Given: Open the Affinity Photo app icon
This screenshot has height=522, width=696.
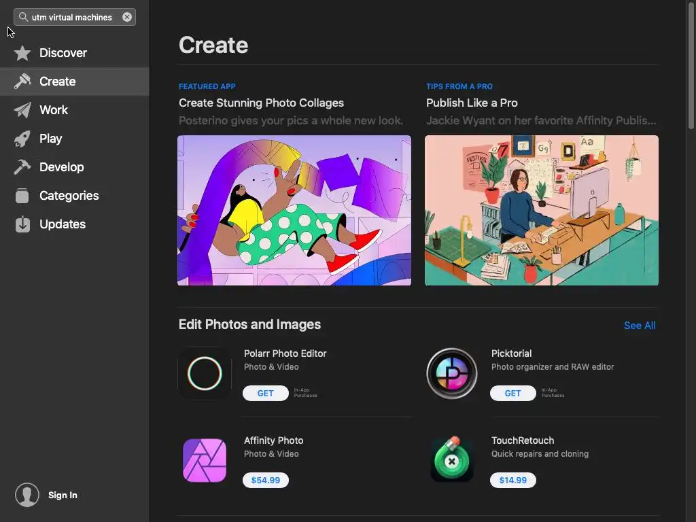Looking at the screenshot, I should pyautogui.click(x=205, y=460).
